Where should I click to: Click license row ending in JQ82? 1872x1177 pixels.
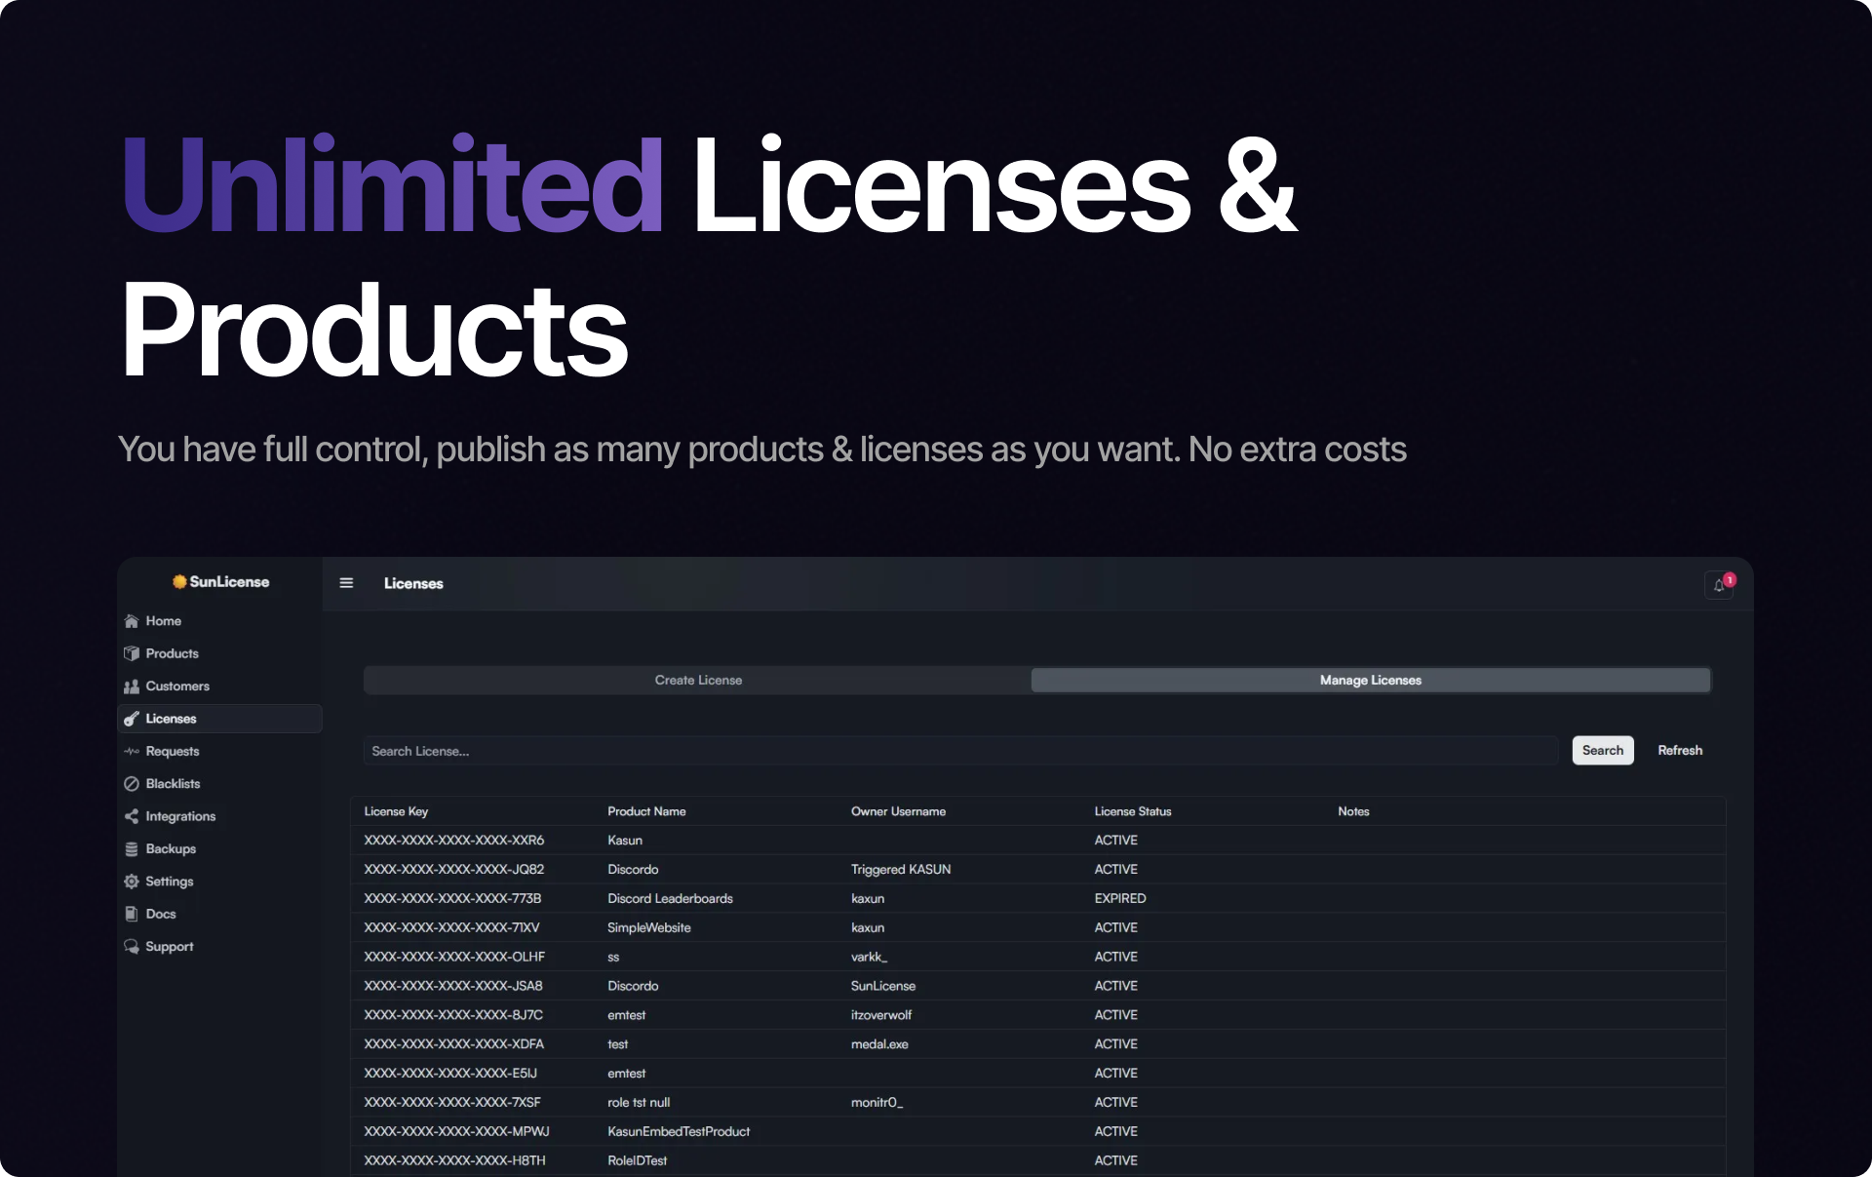point(454,869)
